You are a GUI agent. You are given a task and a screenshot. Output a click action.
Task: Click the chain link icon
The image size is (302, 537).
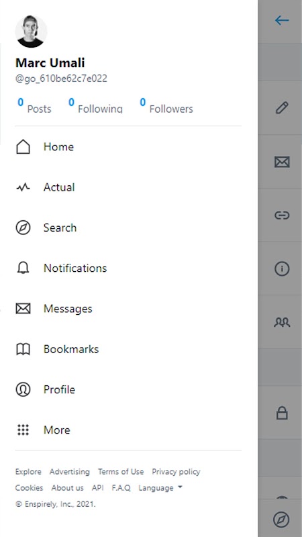click(282, 215)
